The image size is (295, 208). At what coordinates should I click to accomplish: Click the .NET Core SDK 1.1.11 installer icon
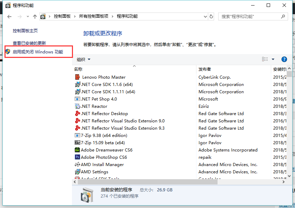click(77, 92)
